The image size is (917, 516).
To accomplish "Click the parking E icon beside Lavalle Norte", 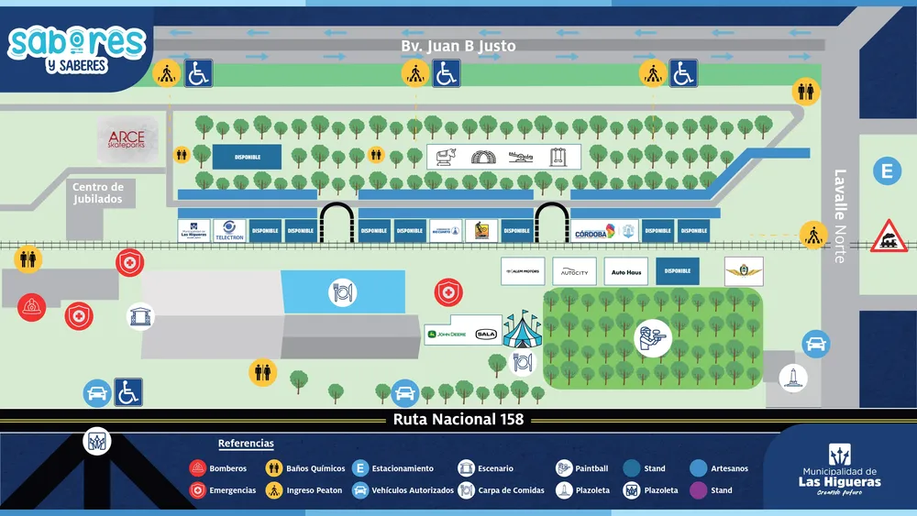I will (887, 170).
